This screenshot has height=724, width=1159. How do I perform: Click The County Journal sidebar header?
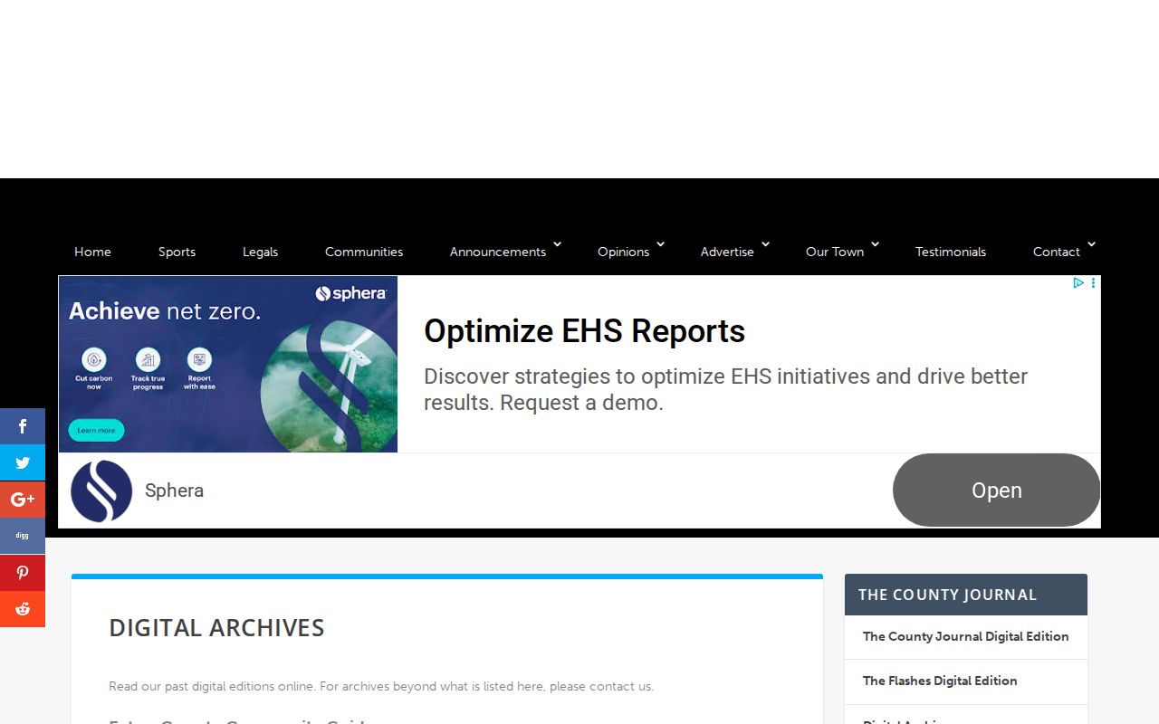pos(965,595)
